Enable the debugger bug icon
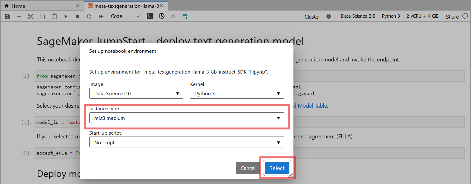 pos(329,16)
